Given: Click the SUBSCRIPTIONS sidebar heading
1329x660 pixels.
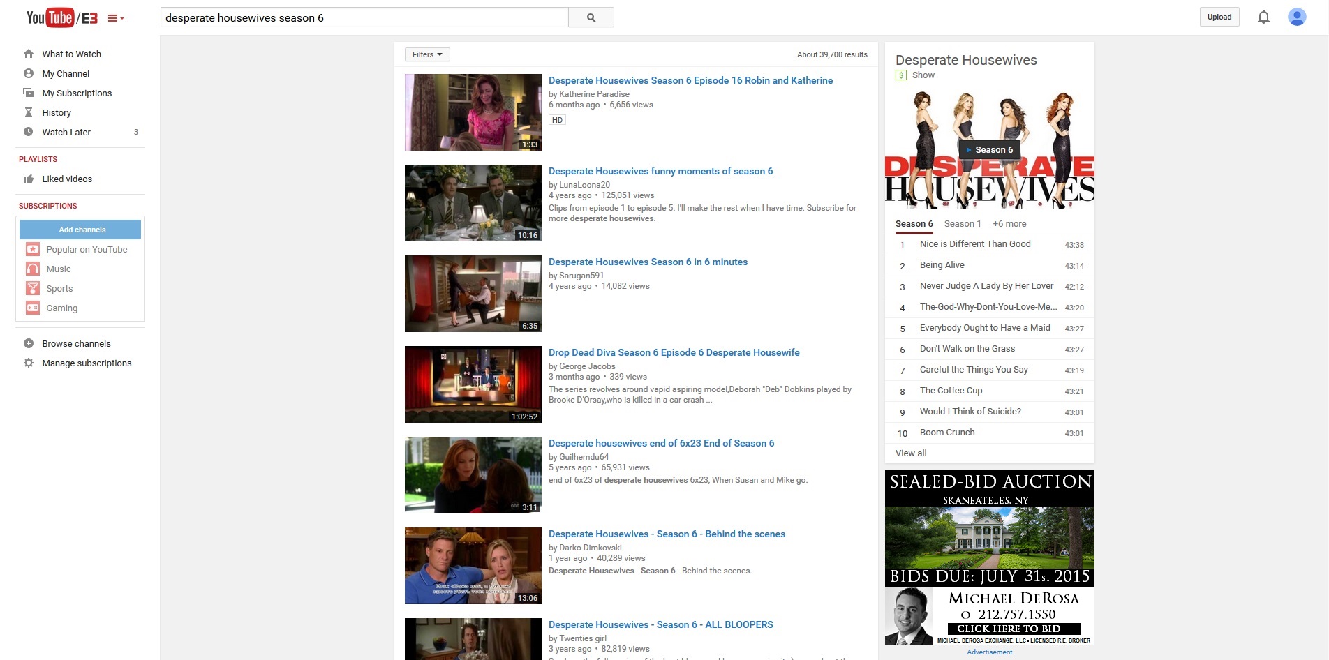Looking at the screenshot, I should point(48,206).
